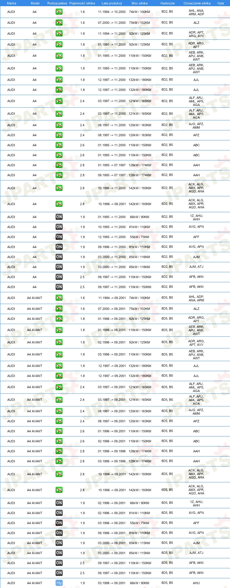The image size is (230, 588).
Task: Click 'AFF' engine code in A4 AVANT row
Action: pyautogui.click(x=196, y=523)
